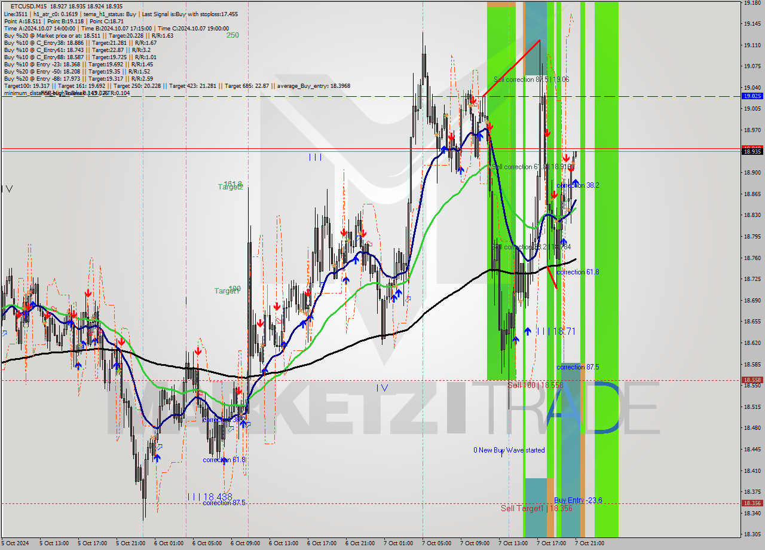The image size is (765, 550).
Task: Select the 'I I I 18.71' wave label
Action: (556, 331)
